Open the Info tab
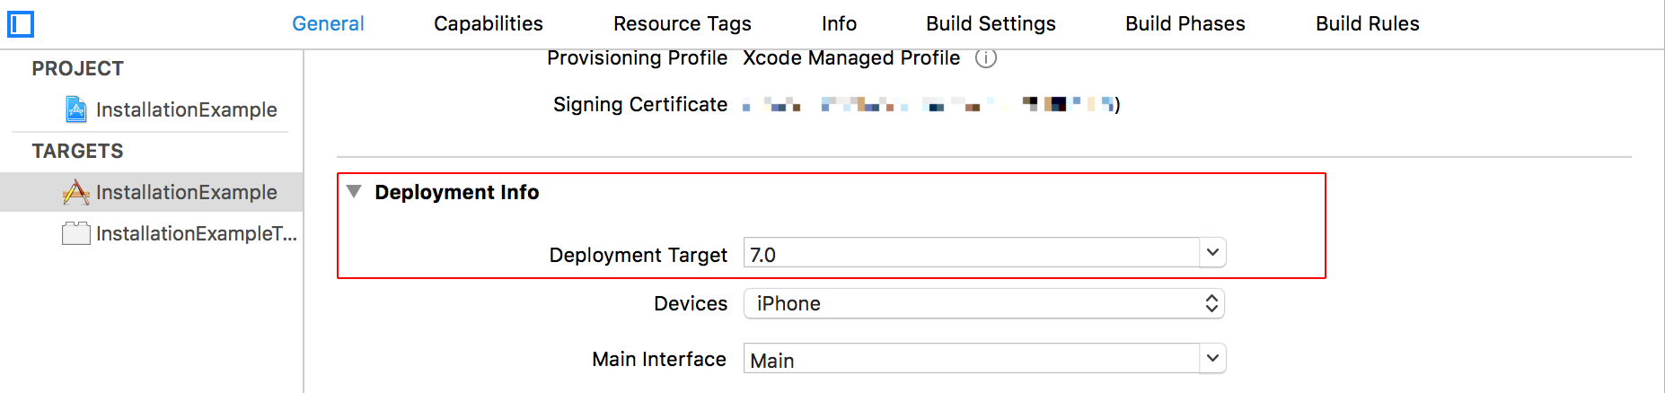 839,23
